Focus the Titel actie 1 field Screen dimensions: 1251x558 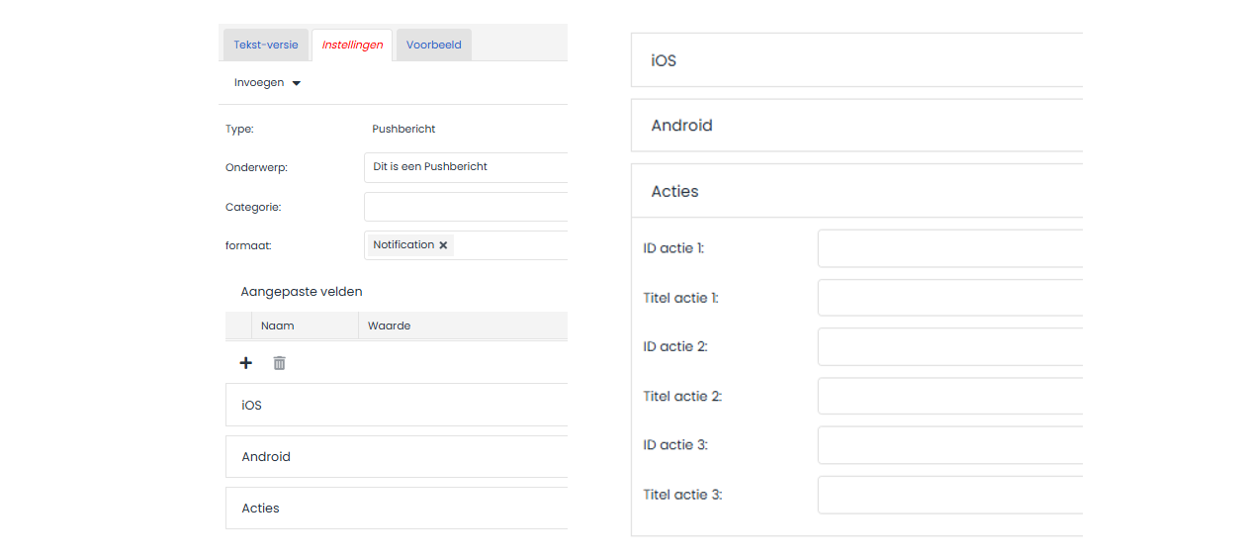pyautogui.click(x=949, y=298)
